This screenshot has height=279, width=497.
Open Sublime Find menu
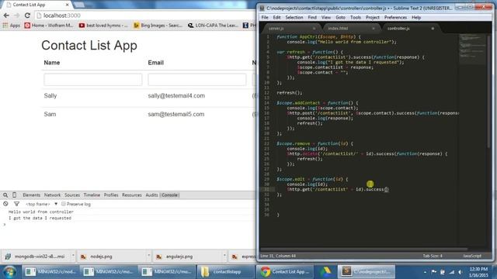(312, 17)
